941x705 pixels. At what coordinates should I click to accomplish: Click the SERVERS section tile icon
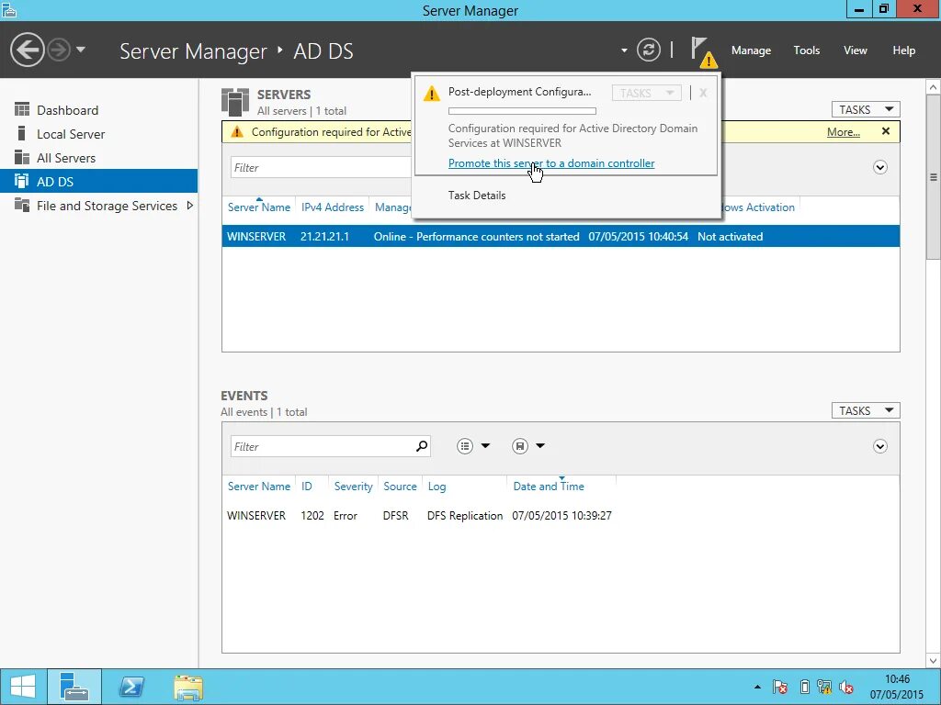click(234, 102)
